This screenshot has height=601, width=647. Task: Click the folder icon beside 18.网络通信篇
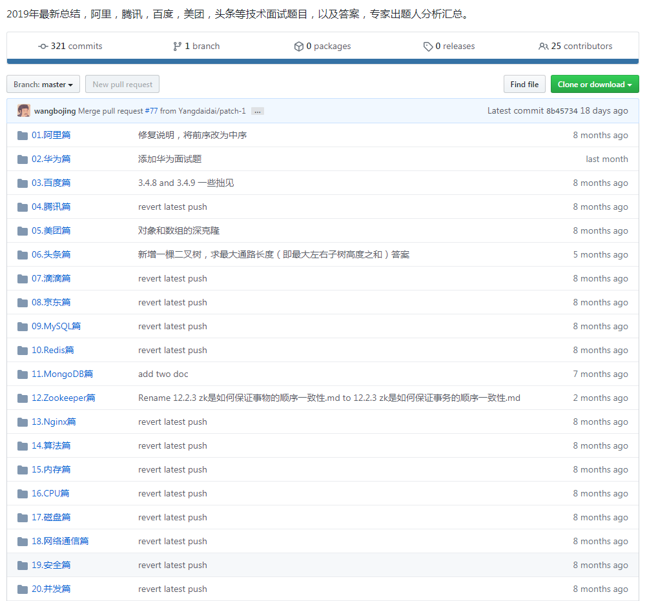coord(23,542)
